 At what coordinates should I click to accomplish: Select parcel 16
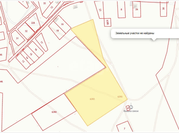[36, 50]
